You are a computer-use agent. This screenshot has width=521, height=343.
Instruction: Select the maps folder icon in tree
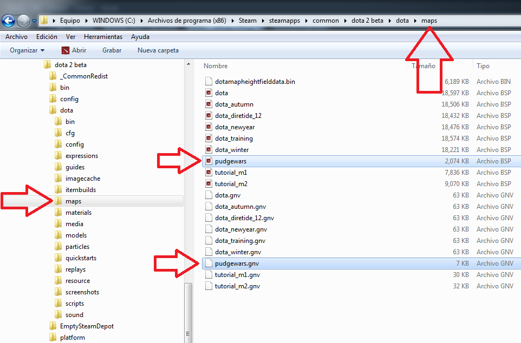tap(59, 201)
